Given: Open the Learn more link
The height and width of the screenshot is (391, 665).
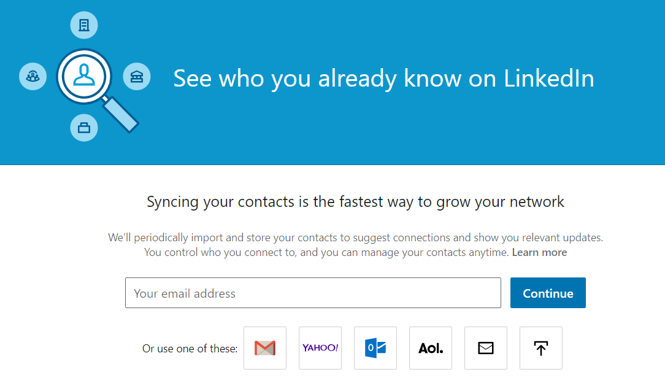Looking at the screenshot, I should click(539, 252).
